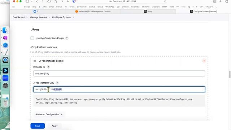Open the WorkDay bookmark
Image resolution: width=231 pixels, height=130 pixels.
(x=146, y=7)
